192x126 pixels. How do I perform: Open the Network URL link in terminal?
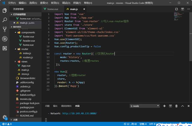click(79, 113)
